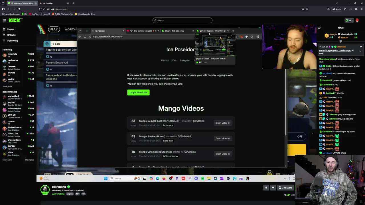Viewport: 365px width, 205px height.
Task: Open Browse in Kick sidebar
Action: [11, 35]
